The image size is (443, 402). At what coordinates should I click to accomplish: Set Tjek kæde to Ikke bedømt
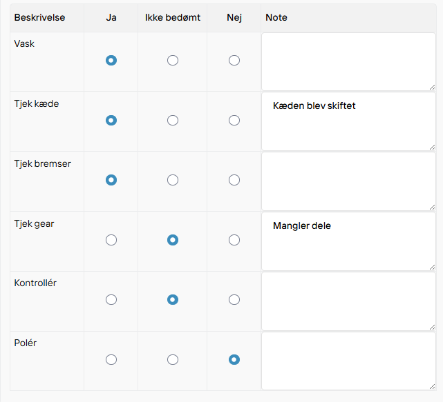[173, 121]
